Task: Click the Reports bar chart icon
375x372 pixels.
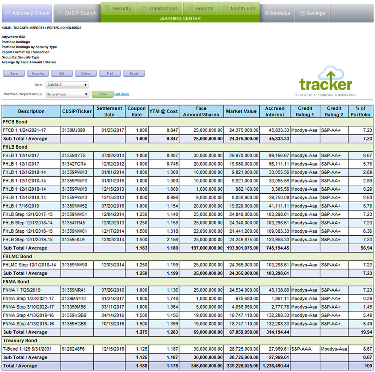Action: (190, 8)
